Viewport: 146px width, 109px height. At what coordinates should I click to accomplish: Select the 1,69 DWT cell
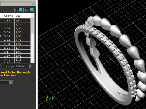(x=21, y=21)
